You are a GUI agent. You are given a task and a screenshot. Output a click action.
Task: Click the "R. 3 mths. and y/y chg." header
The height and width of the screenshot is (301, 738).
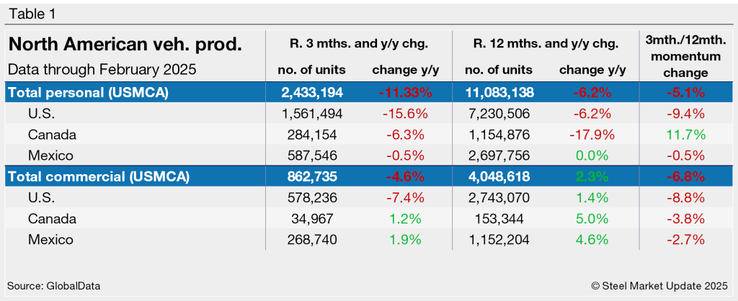click(359, 44)
